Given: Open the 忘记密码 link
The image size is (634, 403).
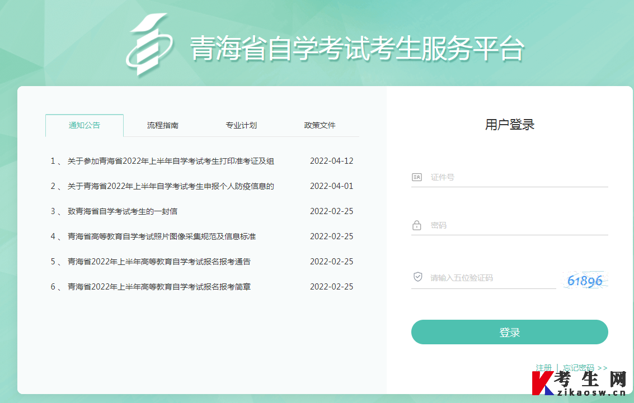Looking at the screenshot, I should (x=579, y=368).
